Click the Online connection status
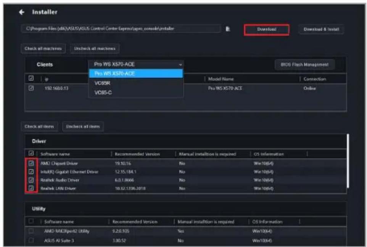The height and width of the screenshot is (247, 367). [310, 88]
